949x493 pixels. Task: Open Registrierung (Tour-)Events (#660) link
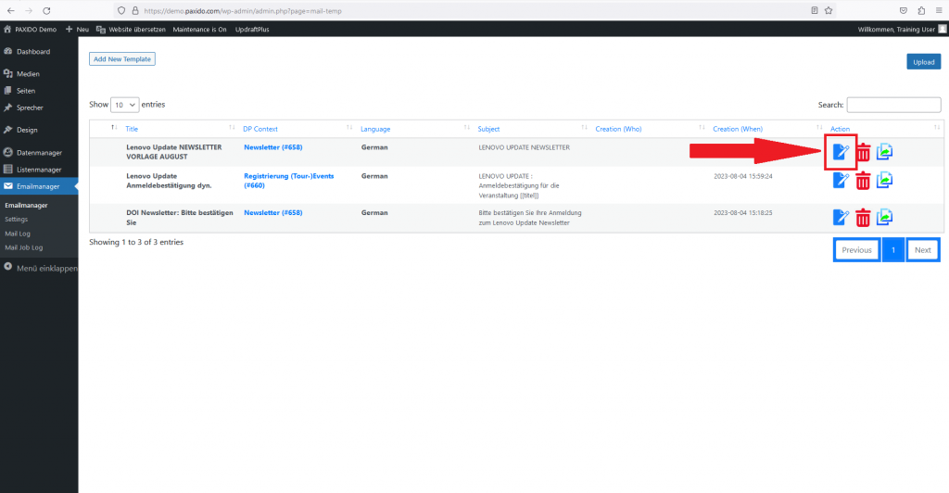point(288,180)
